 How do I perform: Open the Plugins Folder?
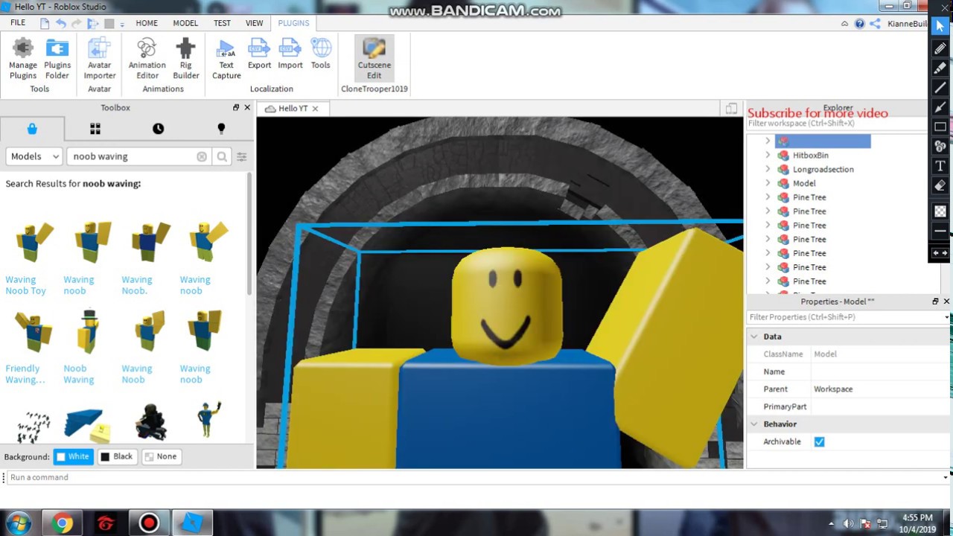point(57,59)
